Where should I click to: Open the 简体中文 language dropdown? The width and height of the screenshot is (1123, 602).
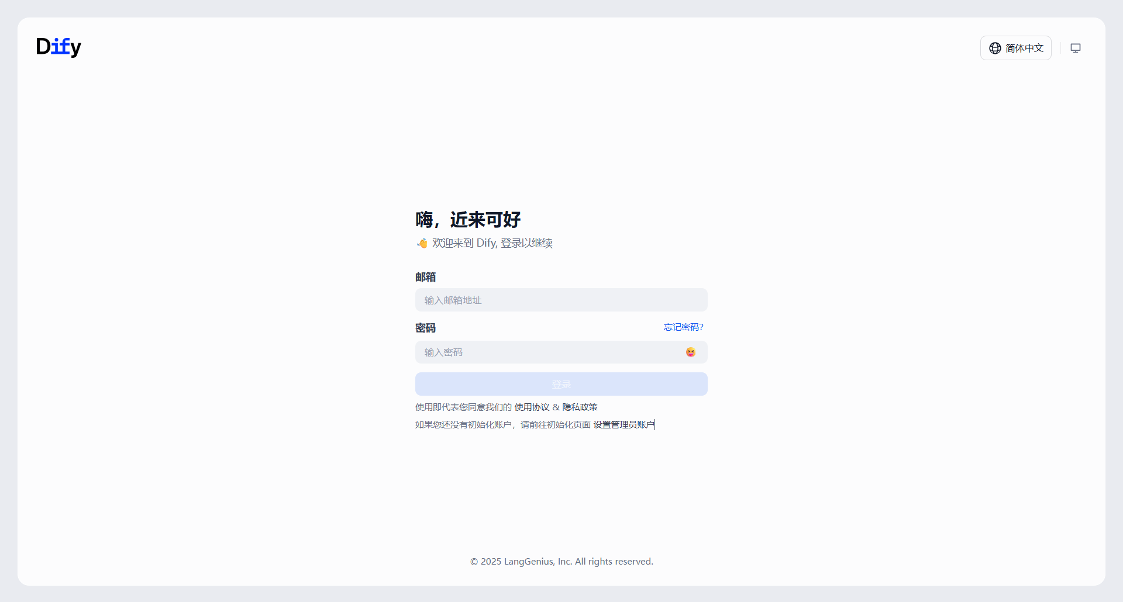[x=1015, y=48]
